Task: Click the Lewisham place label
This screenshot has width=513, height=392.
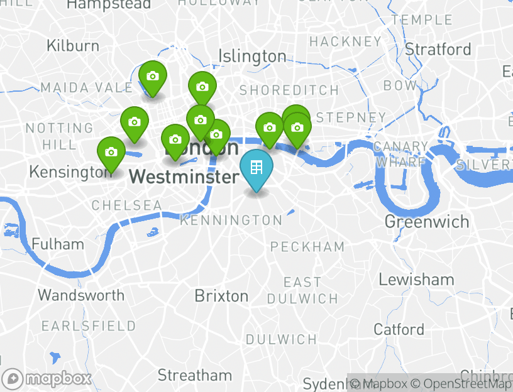Action: (416, 280)
